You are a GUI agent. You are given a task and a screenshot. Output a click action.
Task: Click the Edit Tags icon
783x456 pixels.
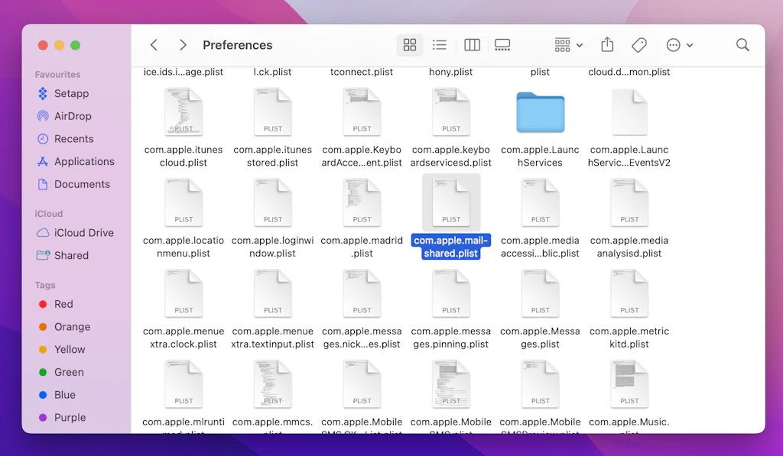click(x=639, y=45)
